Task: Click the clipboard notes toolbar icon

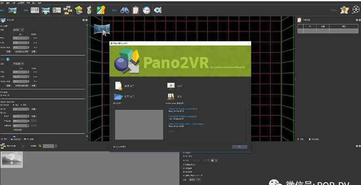Action: [x=135, y=10]
